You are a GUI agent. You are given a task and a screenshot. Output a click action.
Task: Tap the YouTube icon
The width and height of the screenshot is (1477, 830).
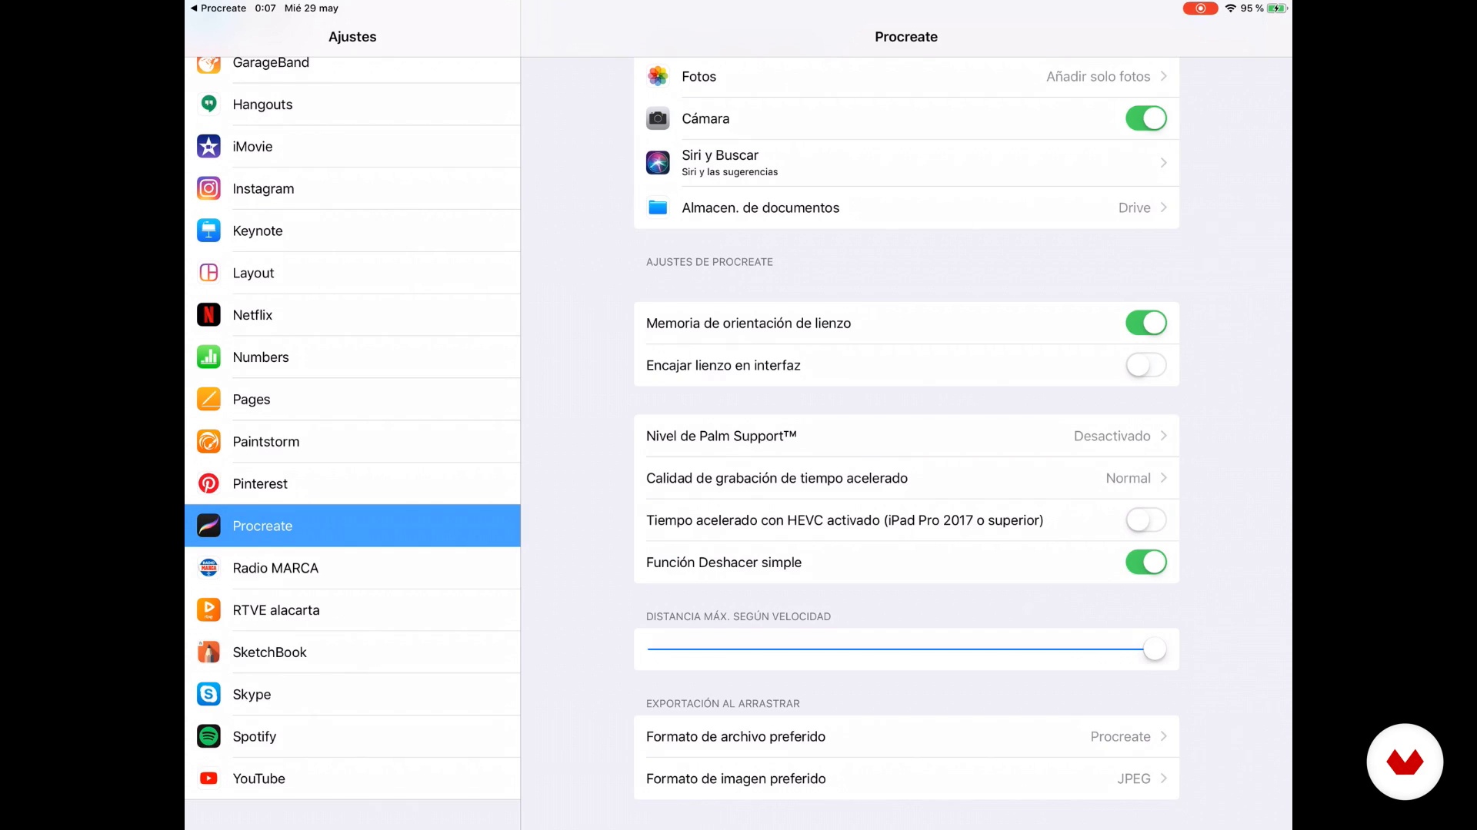(208, 779)
